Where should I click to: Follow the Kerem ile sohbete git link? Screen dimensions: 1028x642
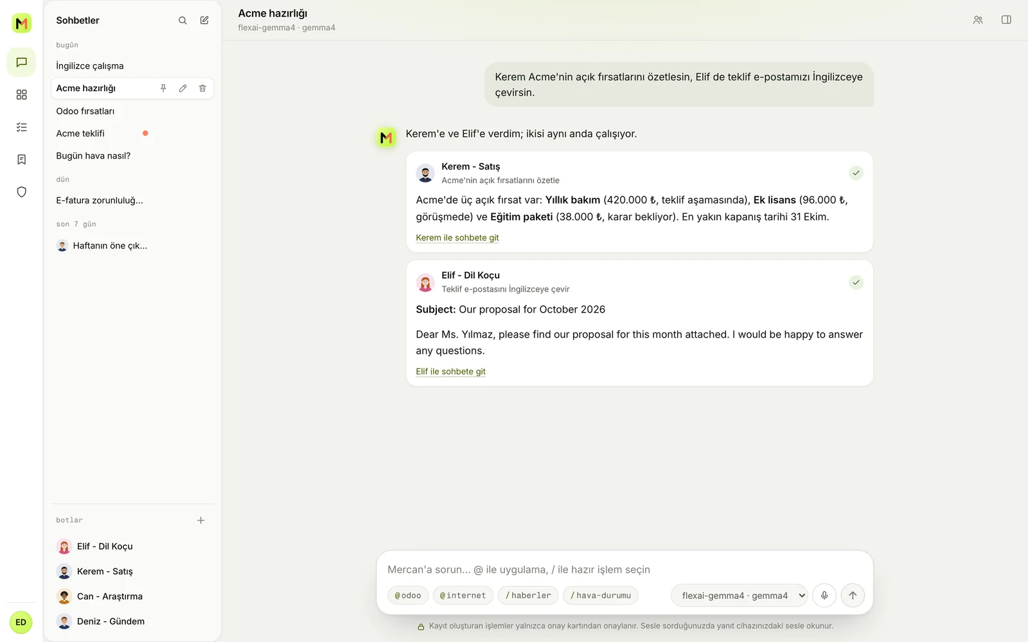point(457,238)
